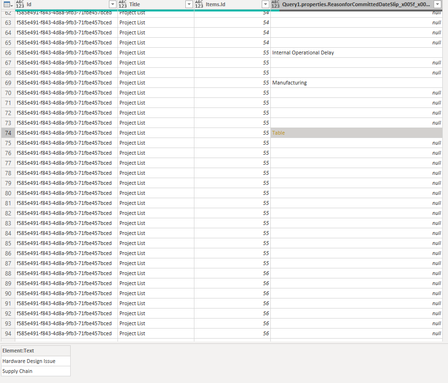
Task: Select the 'Manufacturing' cell in row 69
Action: pos(357,83)
